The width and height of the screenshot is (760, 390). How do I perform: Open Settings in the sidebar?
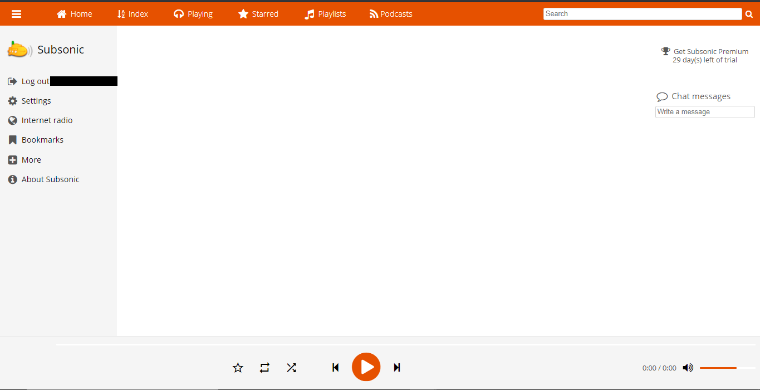36,101
